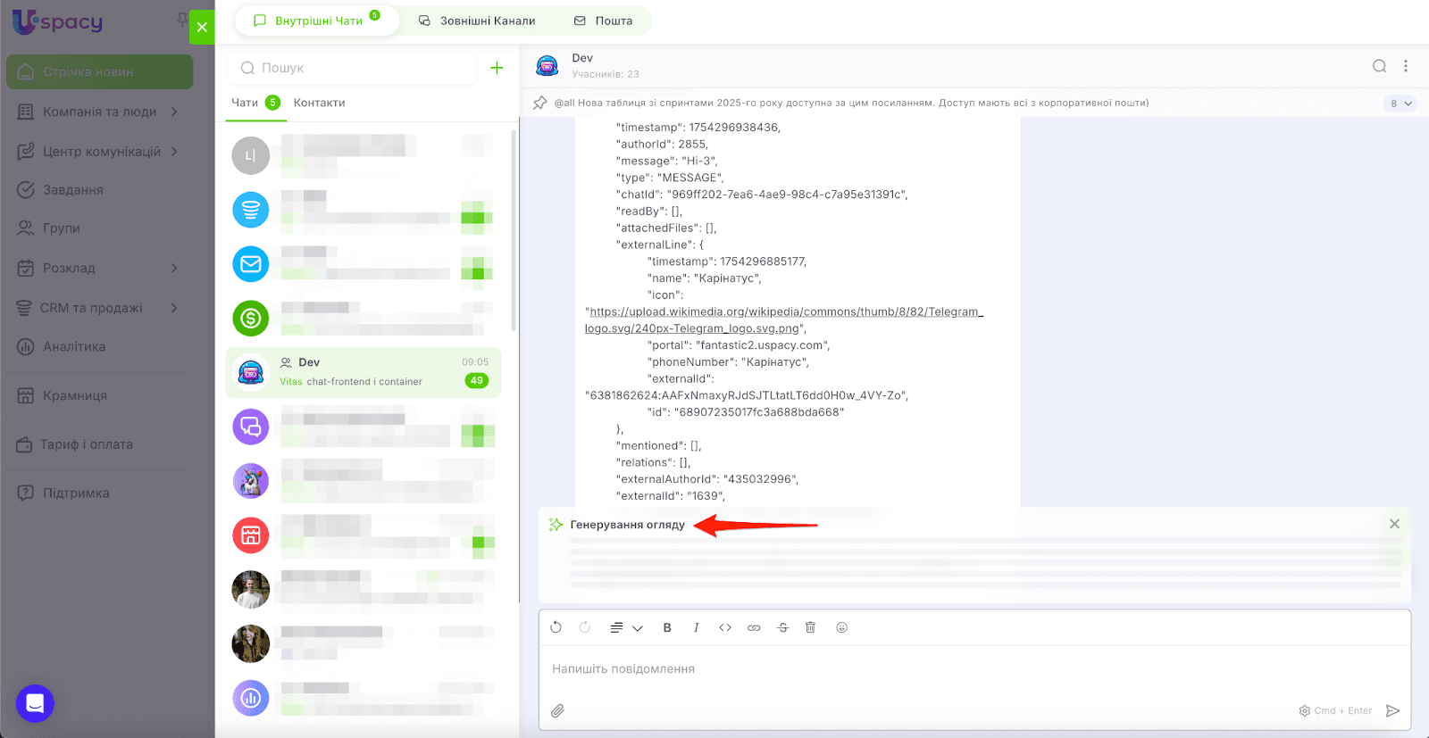The height and width of the screenshot is (738, 1429).
Task: Open the pinned @all message
Action: click(x=851, y=104)
